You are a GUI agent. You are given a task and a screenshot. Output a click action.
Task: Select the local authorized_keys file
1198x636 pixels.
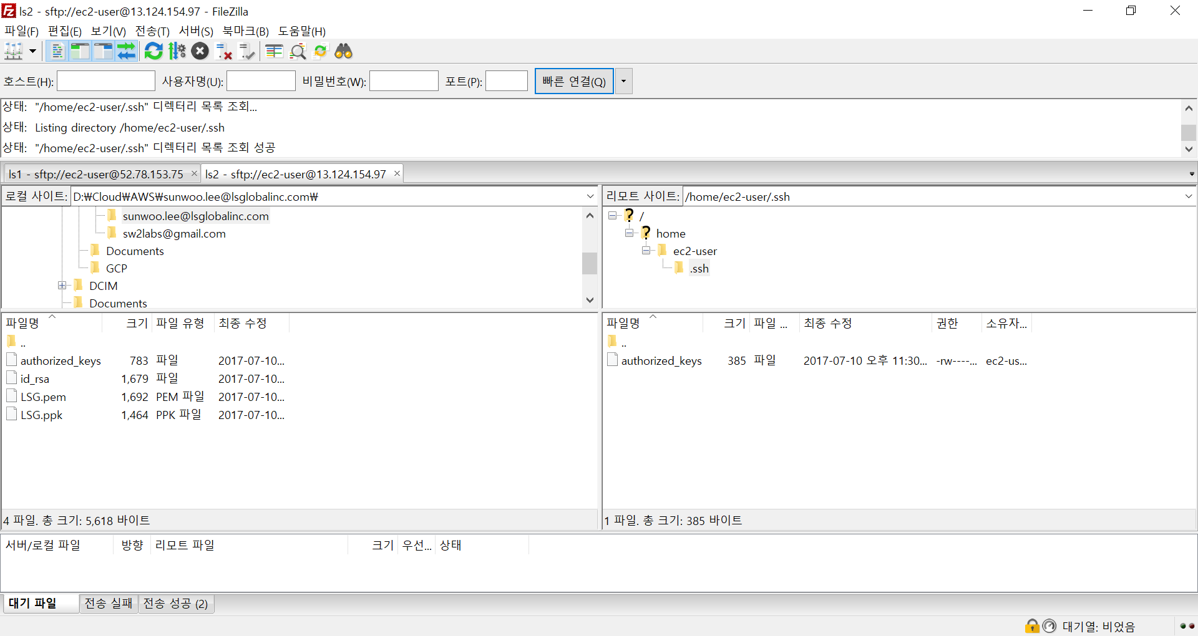[x=61, y=360]
